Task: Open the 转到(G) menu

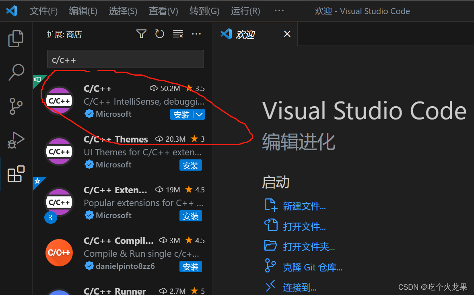Action: click(x=204, y=11)
